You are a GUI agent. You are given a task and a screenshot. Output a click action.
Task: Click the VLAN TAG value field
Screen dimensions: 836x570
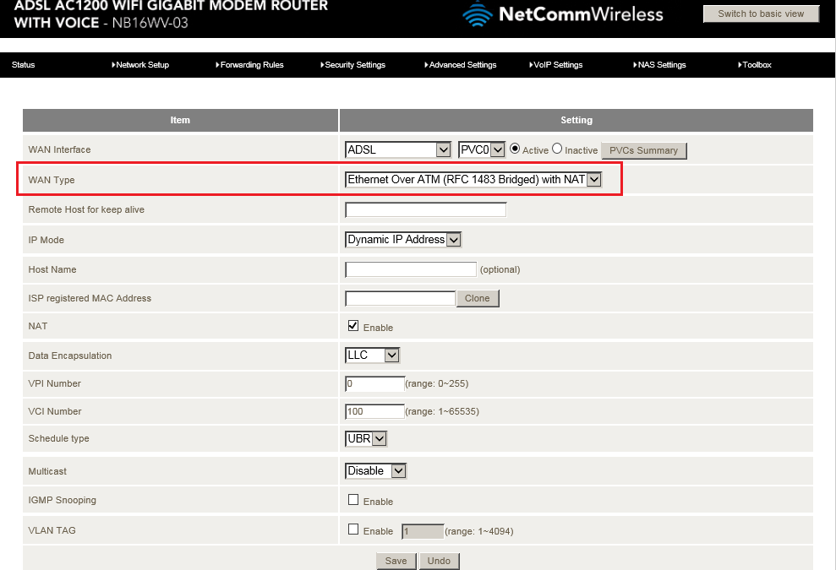423,531
